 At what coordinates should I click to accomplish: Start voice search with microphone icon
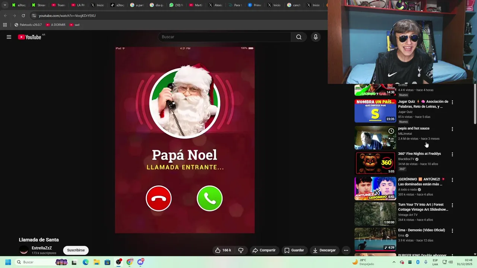click(x=316, y=37)
